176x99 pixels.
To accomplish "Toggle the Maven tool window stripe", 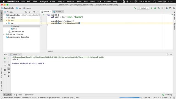I will pyautogui.click(x=175, y=27).
